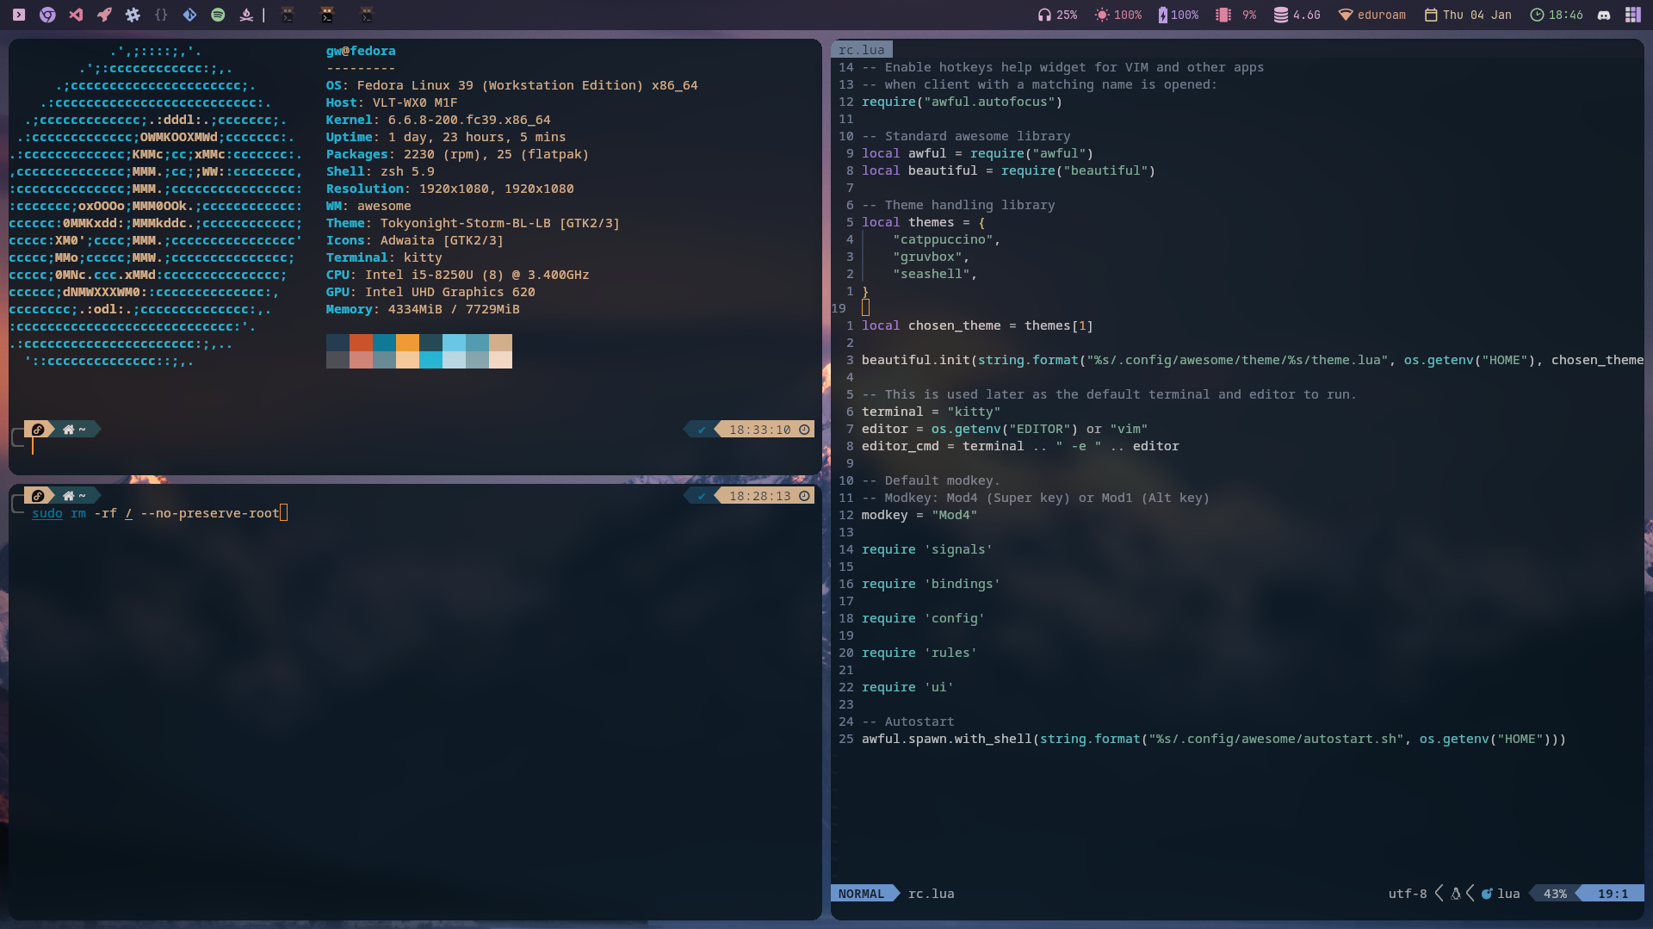This screenshot has width=1653, height=929.
Task: Click the 18:46 time display
Action: (x=1565, y=15)
